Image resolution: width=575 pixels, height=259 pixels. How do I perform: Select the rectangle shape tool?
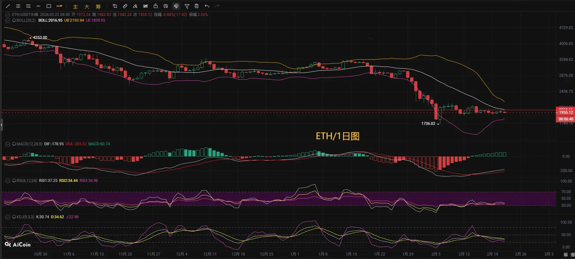click(x=49, y=6)
